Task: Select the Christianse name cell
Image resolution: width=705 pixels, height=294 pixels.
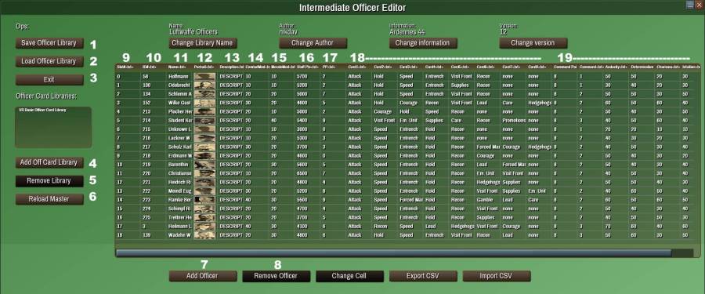Action: [179, 173]
